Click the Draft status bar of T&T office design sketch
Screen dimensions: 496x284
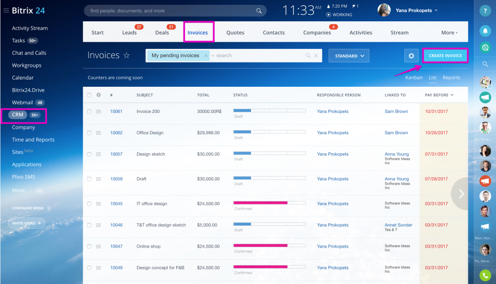tap(269, 224)
